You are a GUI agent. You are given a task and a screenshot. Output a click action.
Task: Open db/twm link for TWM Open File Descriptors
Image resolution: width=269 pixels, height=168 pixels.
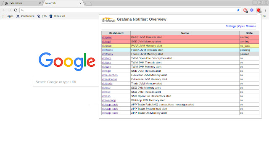106,58
